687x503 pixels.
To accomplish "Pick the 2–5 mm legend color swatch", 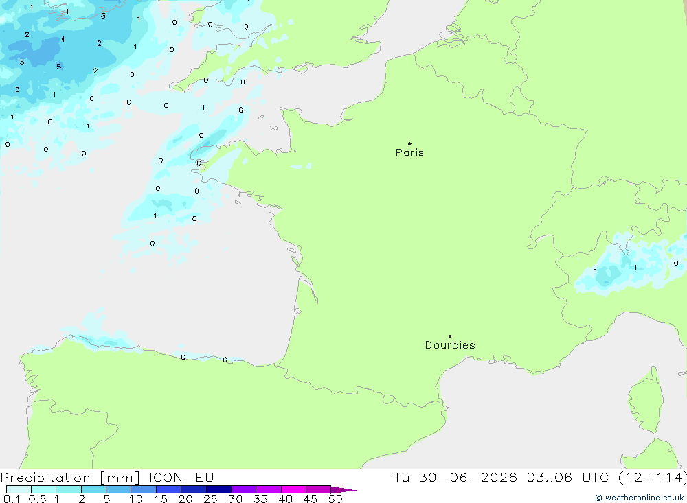I will point(93,489).
